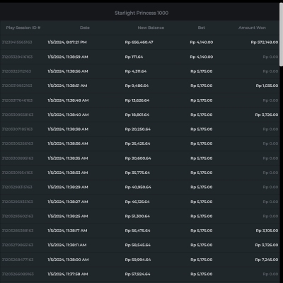The width and height of the screenshot is (283, 283).
Task: Select balance Rp 20,250.64
Action: point(138,129)
